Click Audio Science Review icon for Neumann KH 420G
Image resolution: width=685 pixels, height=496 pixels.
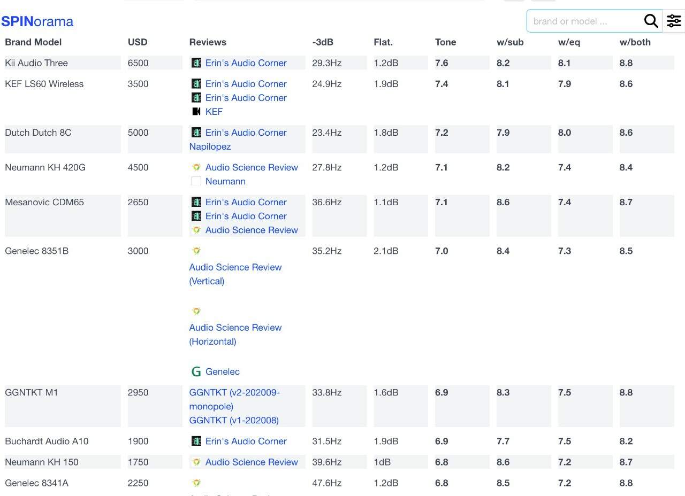tap(196, 167)
